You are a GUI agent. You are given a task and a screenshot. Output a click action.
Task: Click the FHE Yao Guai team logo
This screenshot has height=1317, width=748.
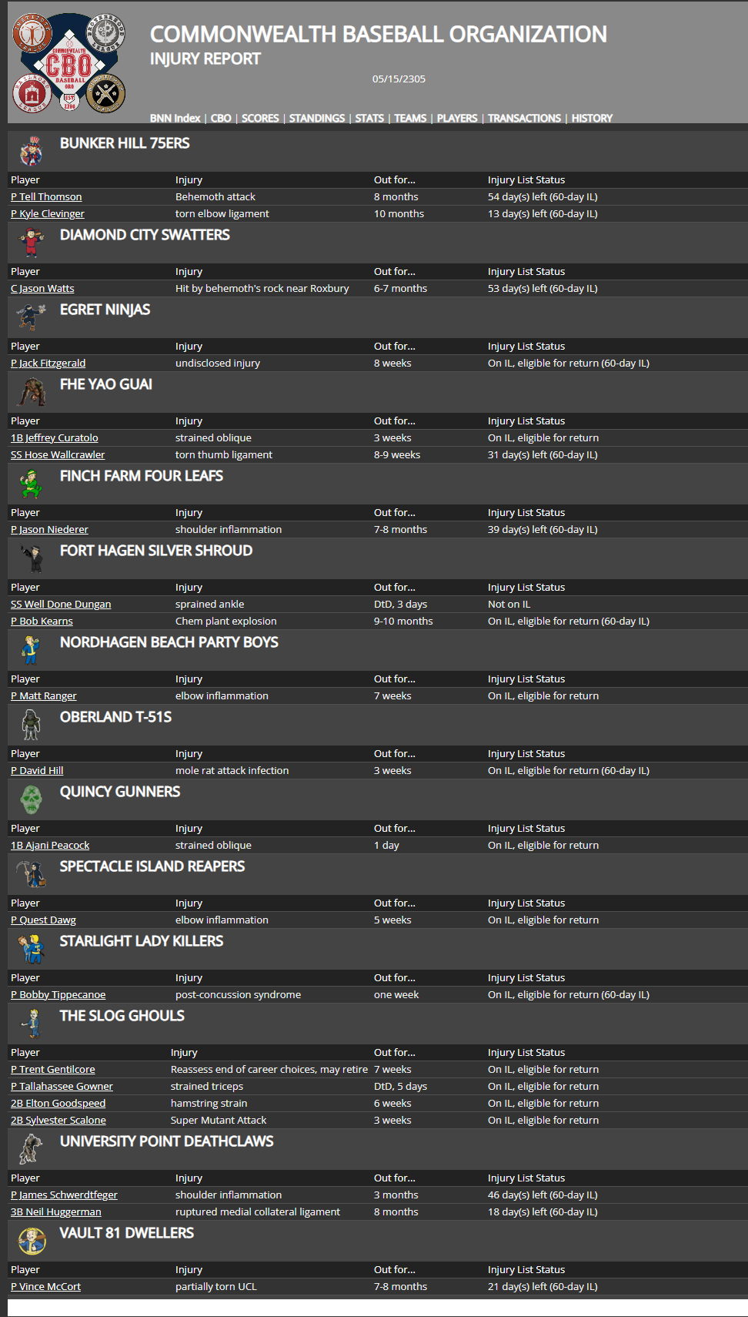point(31,392)
